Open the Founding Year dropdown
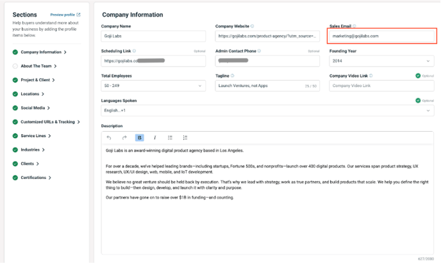The width and height of the screenshot is (441, 266). (x=381, y=61)
